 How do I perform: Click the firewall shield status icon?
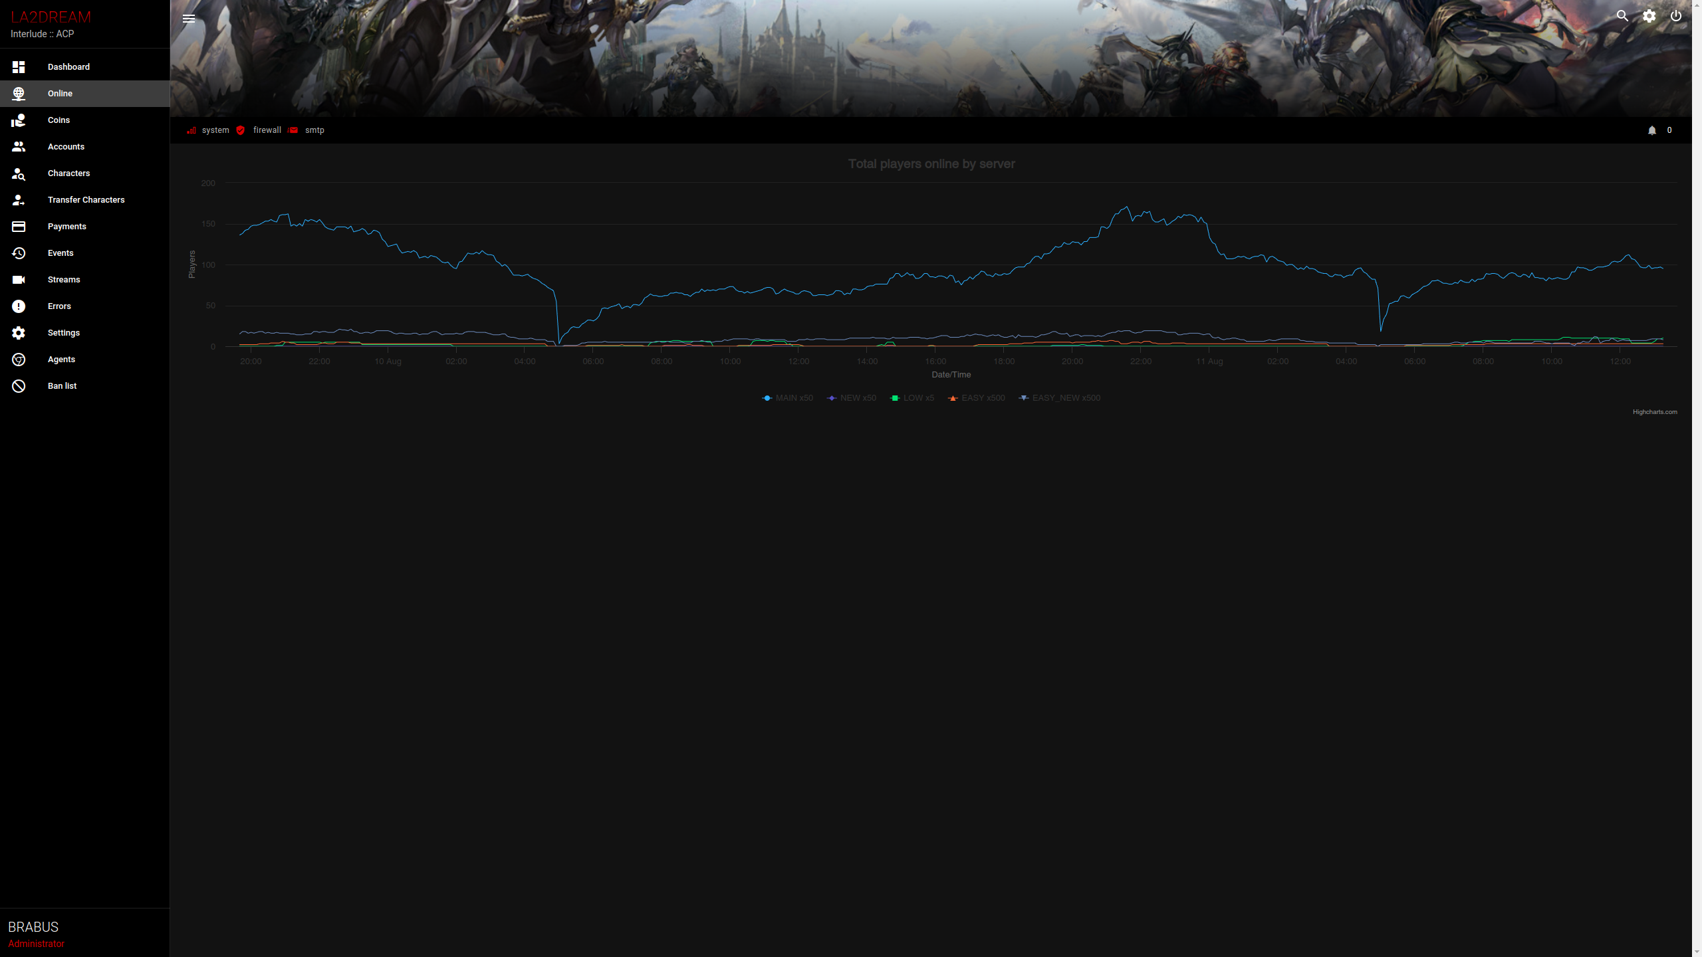click(241, 130)
